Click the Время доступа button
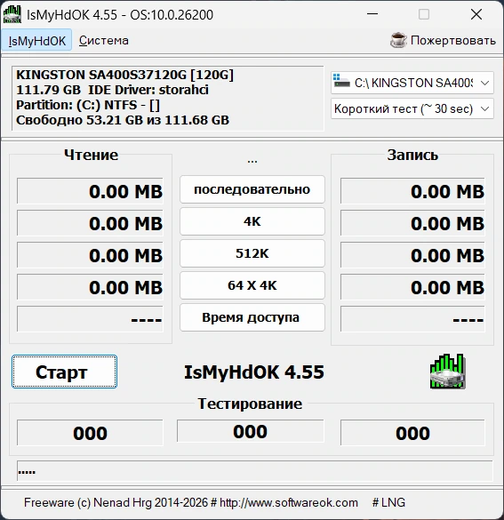Image resolution: width=504 pixels, height=520 pixels. pos(252,317)
